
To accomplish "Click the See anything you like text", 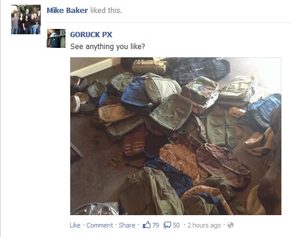I will 107,47.
